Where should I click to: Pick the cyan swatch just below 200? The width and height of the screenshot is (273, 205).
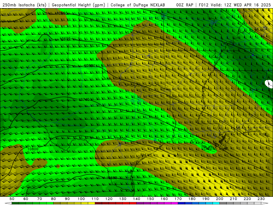[x=216, y=203]
